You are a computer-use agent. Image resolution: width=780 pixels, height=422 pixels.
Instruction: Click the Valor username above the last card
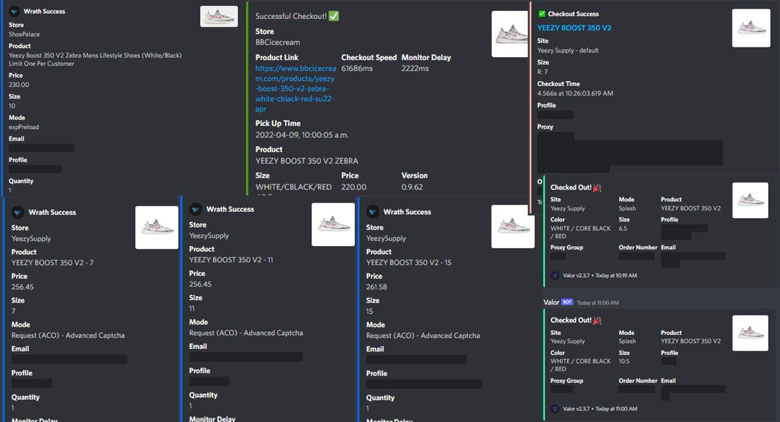point(551,303)
